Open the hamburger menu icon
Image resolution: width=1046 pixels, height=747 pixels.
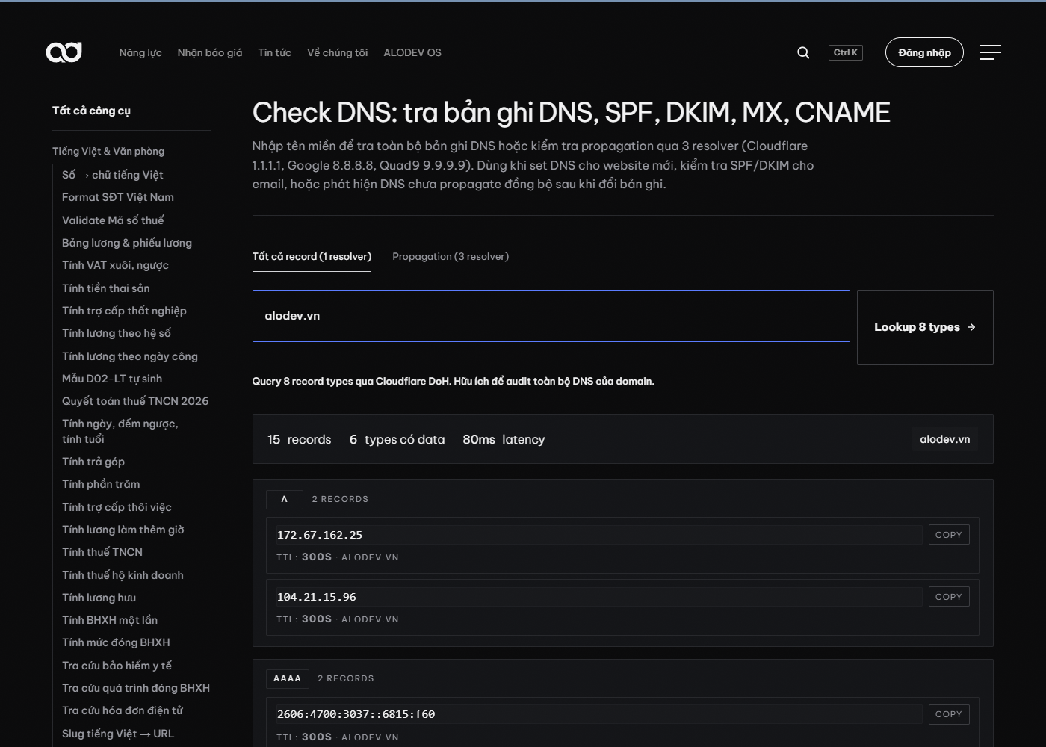(x=991, y=52)
